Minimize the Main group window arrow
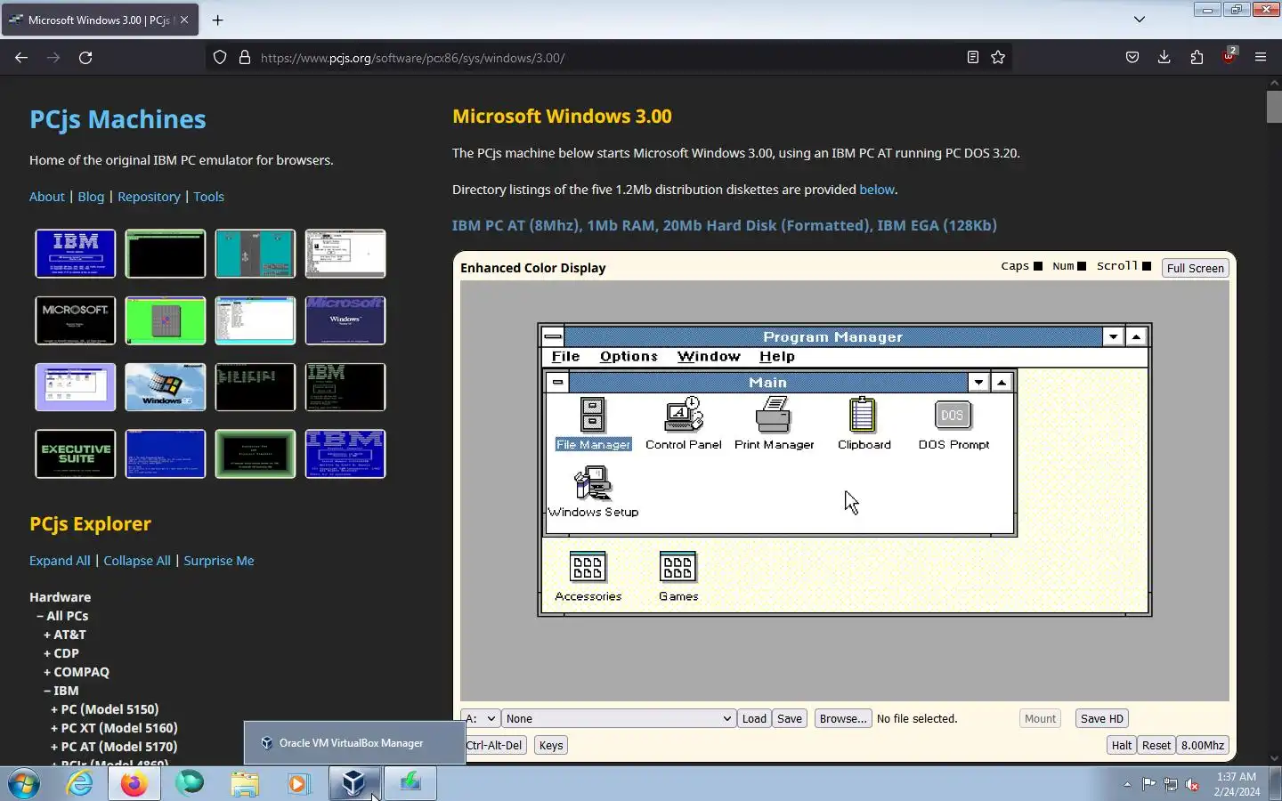The image size is (1282, 801). pos(978,382)
